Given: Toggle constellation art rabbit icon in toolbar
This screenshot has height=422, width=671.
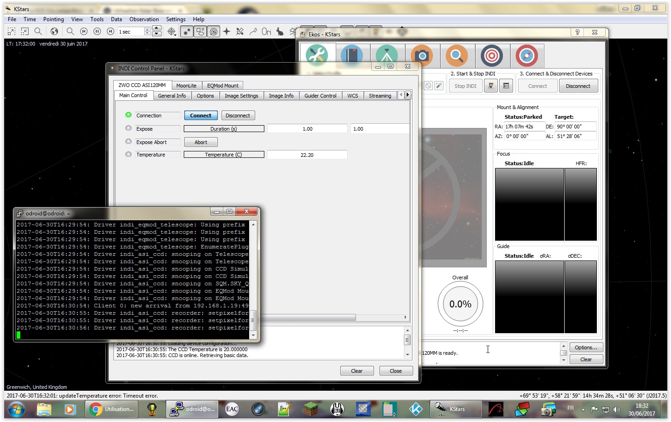Looking at the screenshot, I should (280, 31).
